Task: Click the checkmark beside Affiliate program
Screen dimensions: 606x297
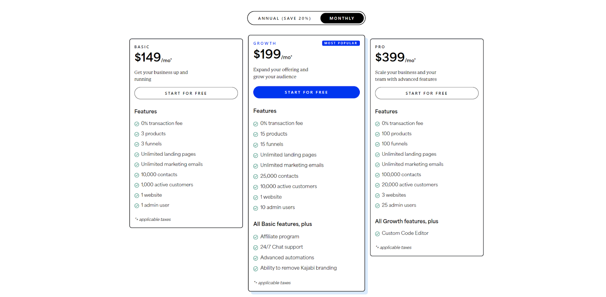Action: (256, 236)
